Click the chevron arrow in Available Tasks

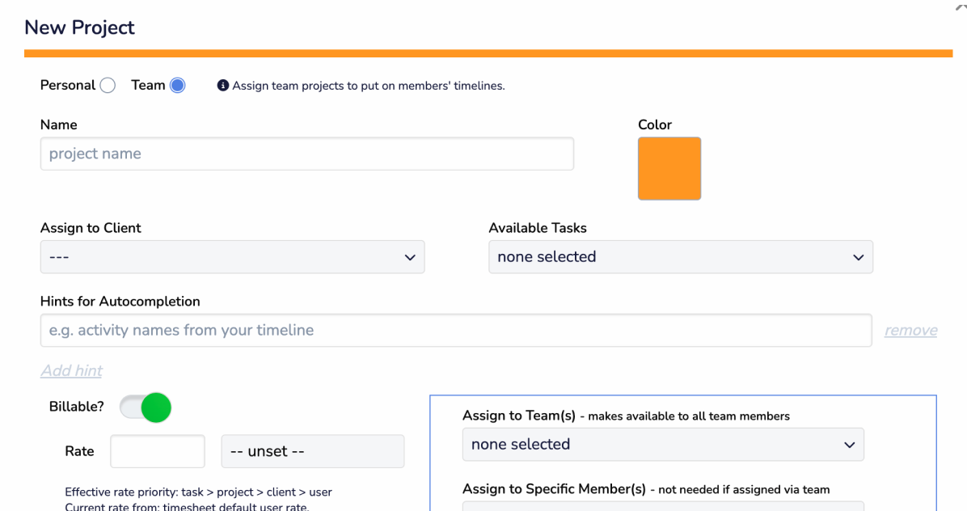coord(858,257)
